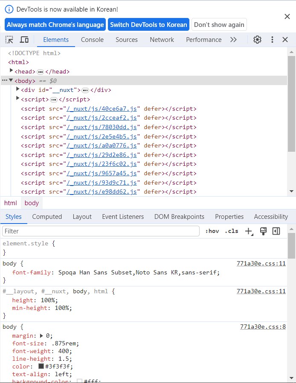Open the Layout pane tab
Viewport: 296px width, 383px height.
pyautogui.click(x=82, y=217)
